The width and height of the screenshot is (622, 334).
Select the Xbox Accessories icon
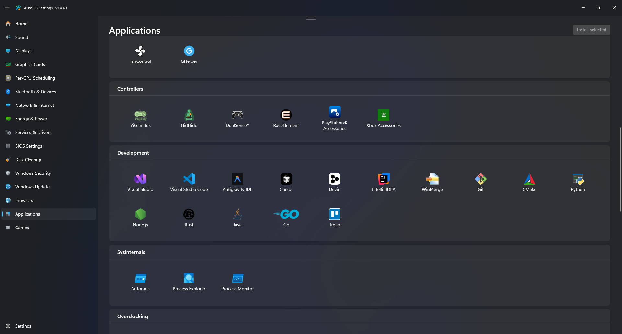(x=384, y=115)
